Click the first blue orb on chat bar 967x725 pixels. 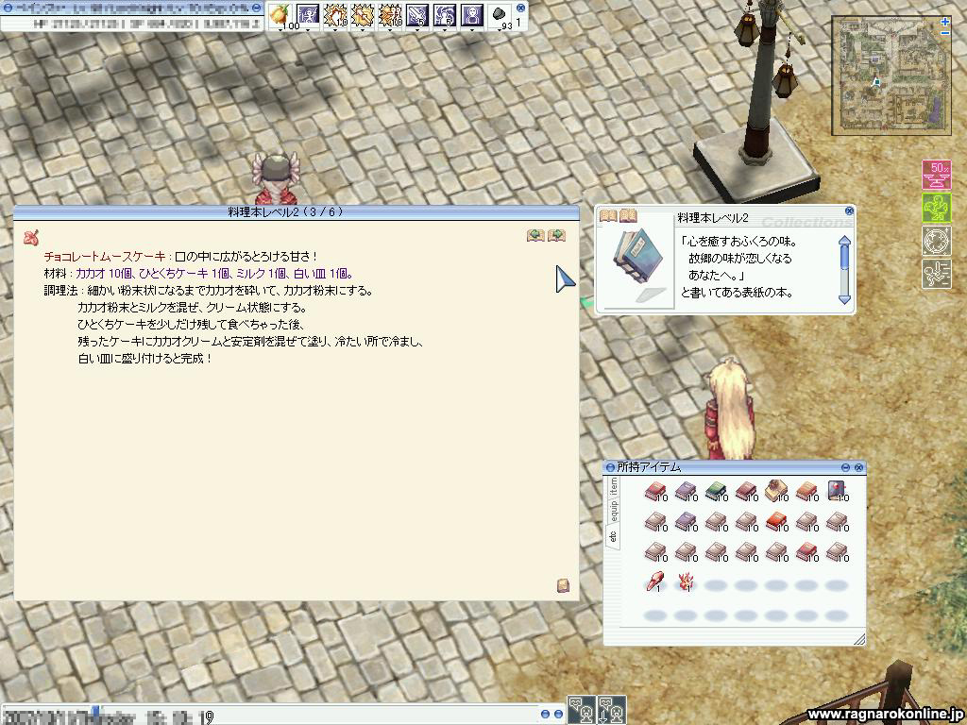pyautogui.click(x=545, y=714)
